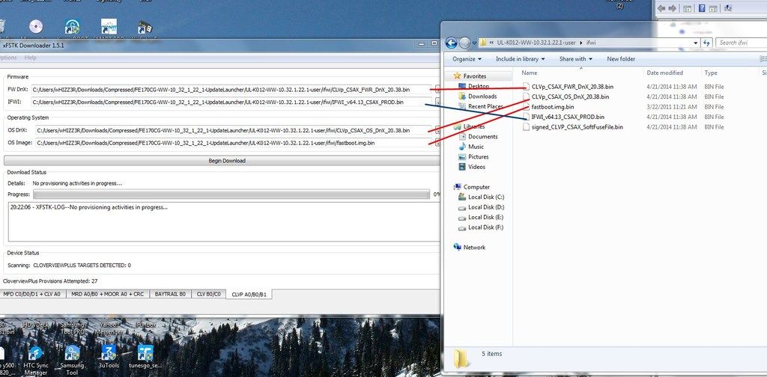767x377 pixels.
Task: Open the Help menu in xFSTK Downloader
Action: click(x=30, y=58)
